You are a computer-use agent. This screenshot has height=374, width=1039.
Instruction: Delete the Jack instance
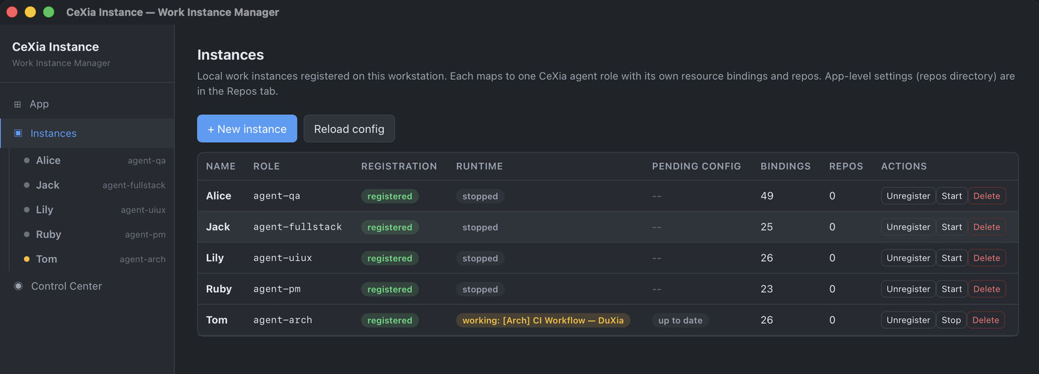pyautogui.click(x=987, y=227)
